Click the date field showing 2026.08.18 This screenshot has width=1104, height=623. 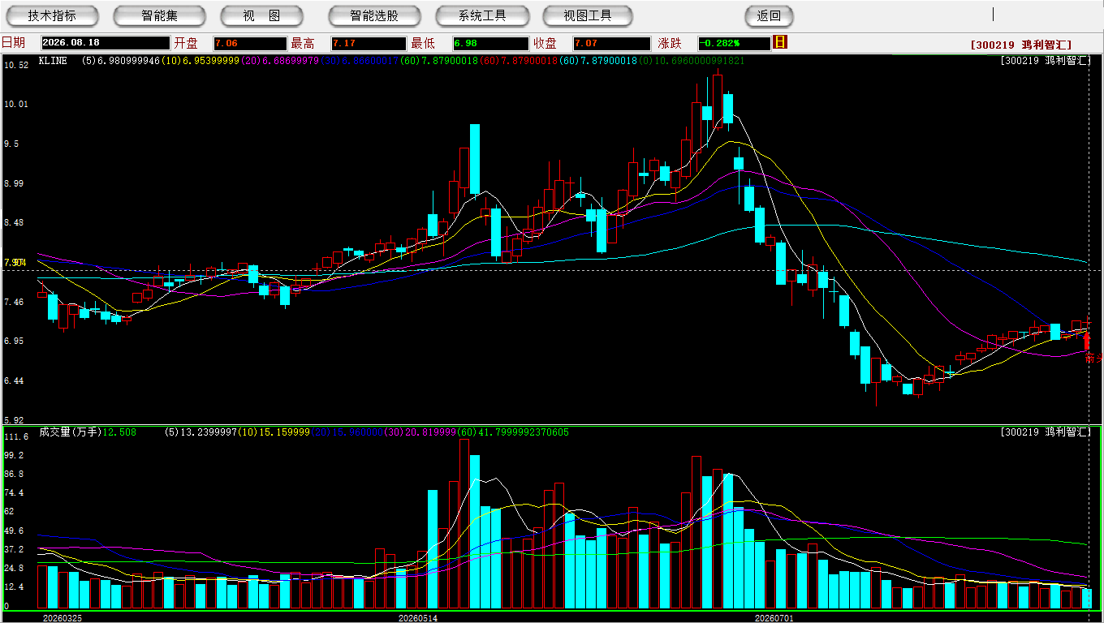[106, 43]
